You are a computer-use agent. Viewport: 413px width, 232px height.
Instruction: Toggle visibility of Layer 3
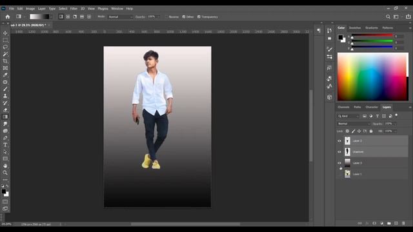pyautogui.click(x=339, y=163)
